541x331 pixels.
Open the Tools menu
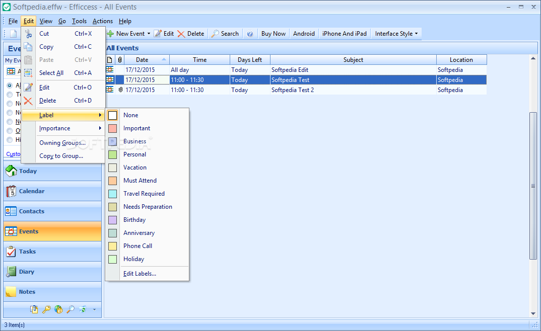(80, 21)
